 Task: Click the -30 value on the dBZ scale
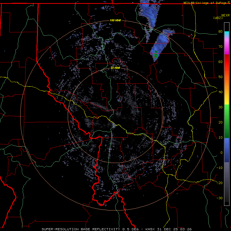[219, 198]
